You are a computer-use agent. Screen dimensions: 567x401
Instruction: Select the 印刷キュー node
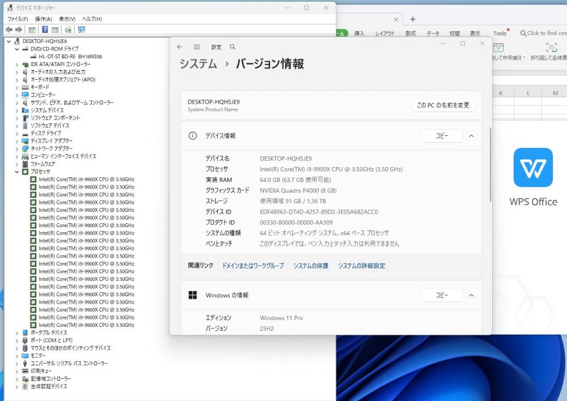click(41, 371)
